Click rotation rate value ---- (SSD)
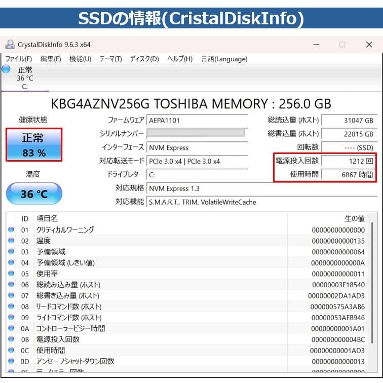Screen dimensions: 383x383 pos(349,147)
